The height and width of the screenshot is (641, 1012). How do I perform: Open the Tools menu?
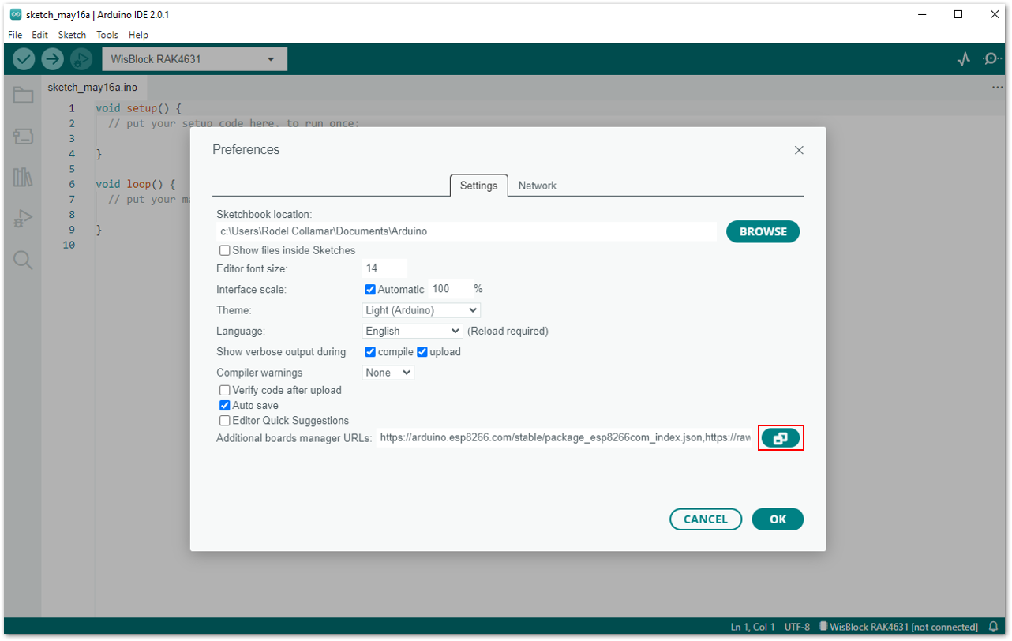107,35
